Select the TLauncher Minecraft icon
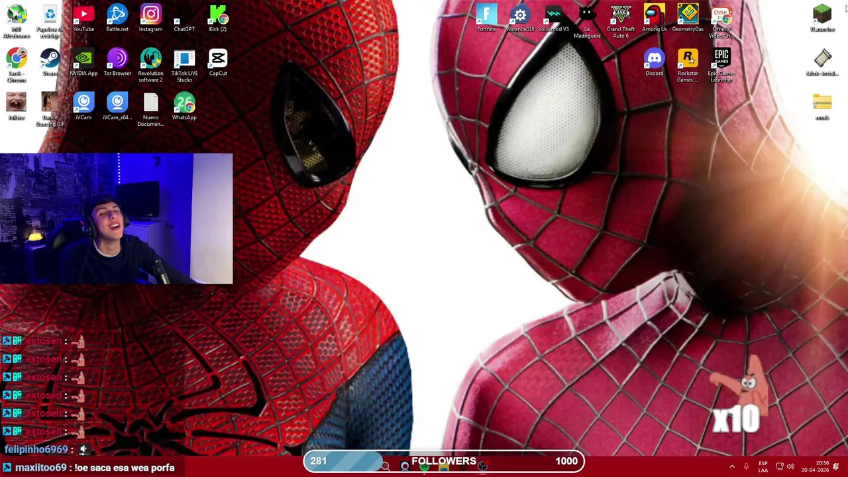The width and height of the screenshot is (848, 477). pyautogui.click(x=822, y=19)
